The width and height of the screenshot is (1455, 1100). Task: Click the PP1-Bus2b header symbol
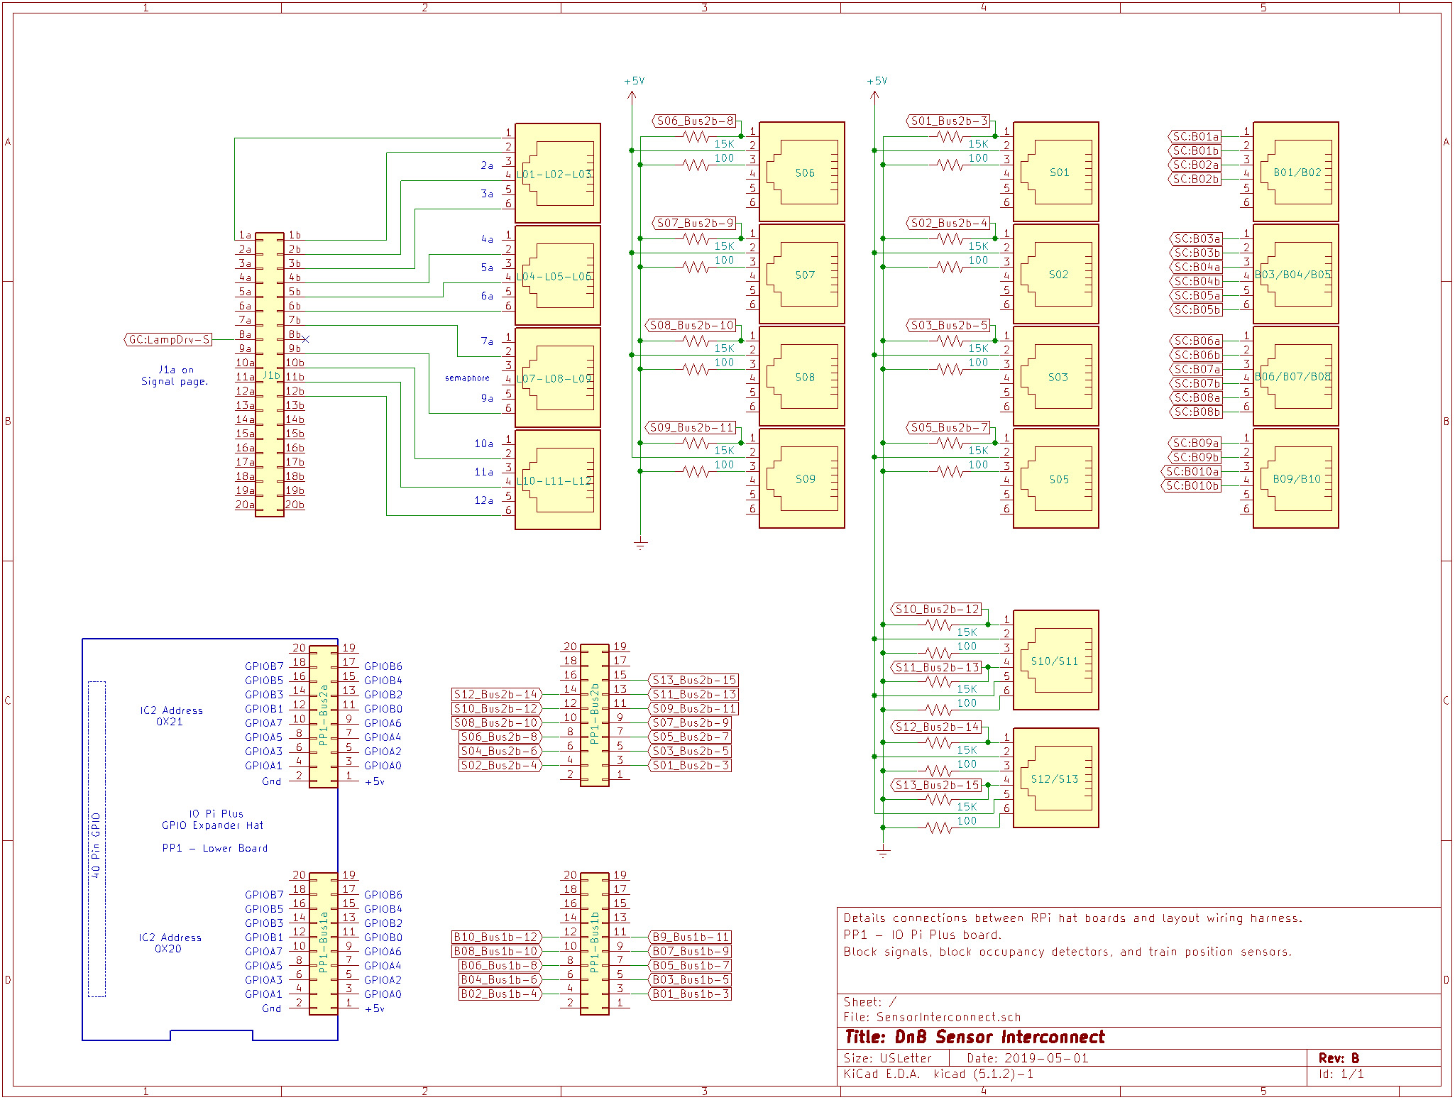click(x=594, y=715)
